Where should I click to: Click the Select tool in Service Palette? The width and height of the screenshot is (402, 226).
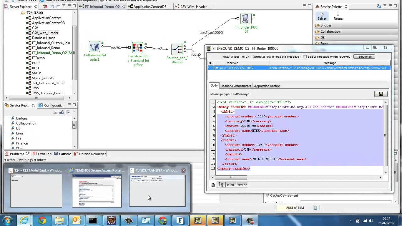(322, 16)
